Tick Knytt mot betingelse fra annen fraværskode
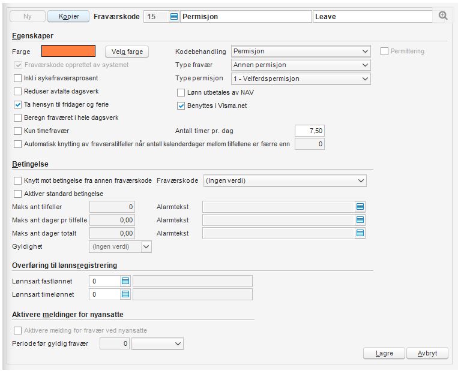Image resolution: width=458 pixels, height=371 pixels. tap(18, 181)
